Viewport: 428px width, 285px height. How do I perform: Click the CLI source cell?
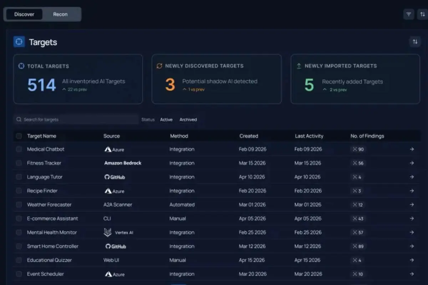point(107,219)
